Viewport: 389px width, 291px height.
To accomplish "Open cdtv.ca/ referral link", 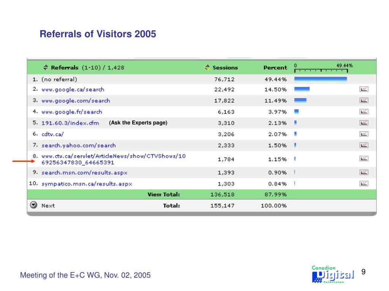I will click(x=52, y=134).
